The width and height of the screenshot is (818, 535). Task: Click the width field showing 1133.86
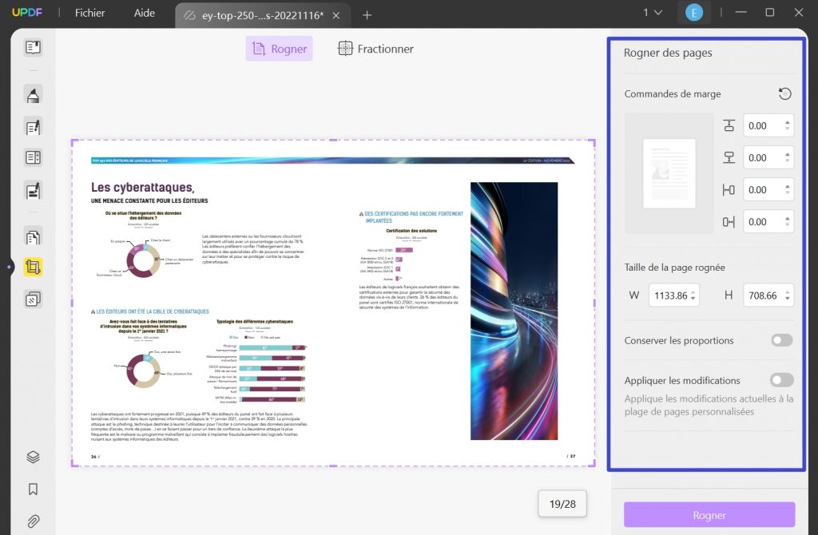click(673, 295)
